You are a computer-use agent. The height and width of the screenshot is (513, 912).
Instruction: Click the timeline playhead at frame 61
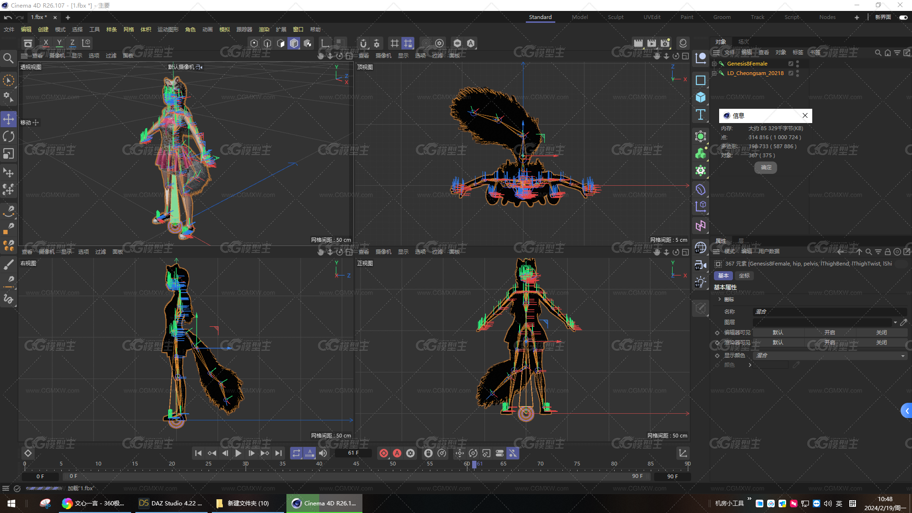pos(474,464)
